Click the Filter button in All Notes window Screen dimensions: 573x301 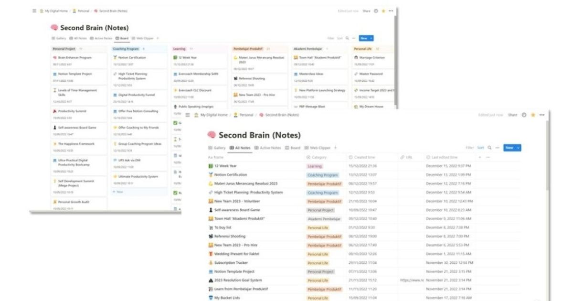click(470, 148)
